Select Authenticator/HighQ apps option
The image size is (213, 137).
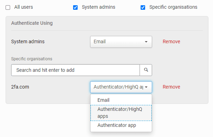(x=121, y=113)
